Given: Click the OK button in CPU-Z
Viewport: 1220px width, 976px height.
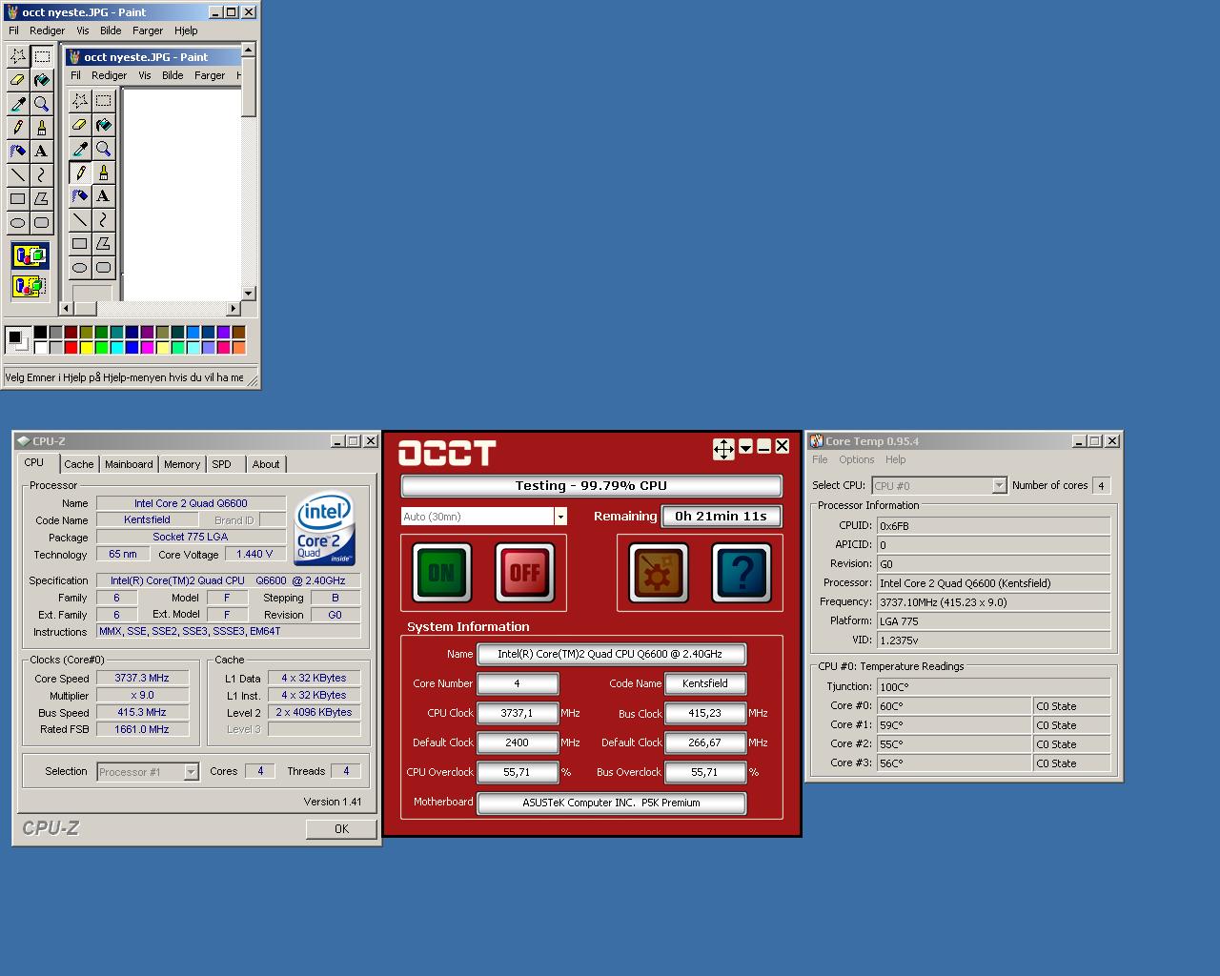Looking at the screenshot, I should pos(341,829).
